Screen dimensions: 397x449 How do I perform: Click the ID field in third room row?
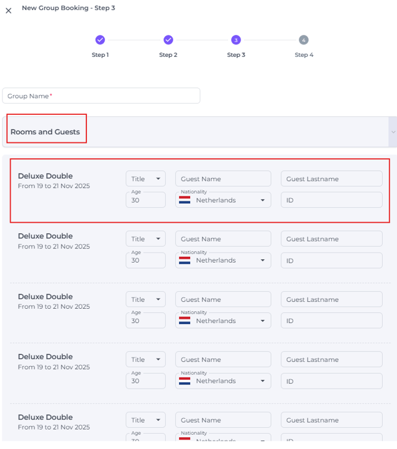click(x=331, y=321)
